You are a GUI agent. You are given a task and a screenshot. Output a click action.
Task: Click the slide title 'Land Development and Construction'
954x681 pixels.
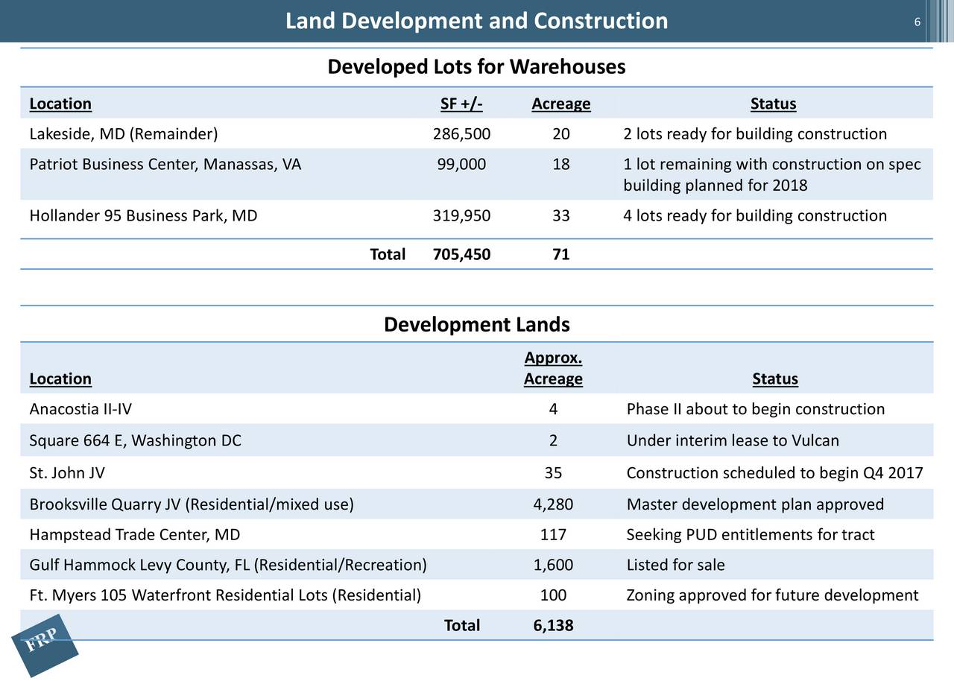pyautogui.click(x=476, y=21)
